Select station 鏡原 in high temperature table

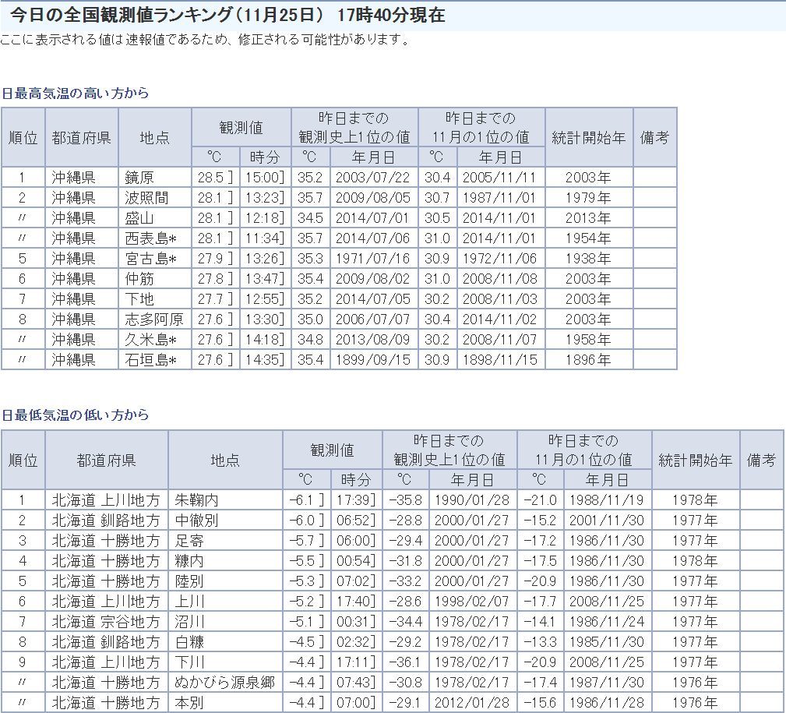[139, 178]
